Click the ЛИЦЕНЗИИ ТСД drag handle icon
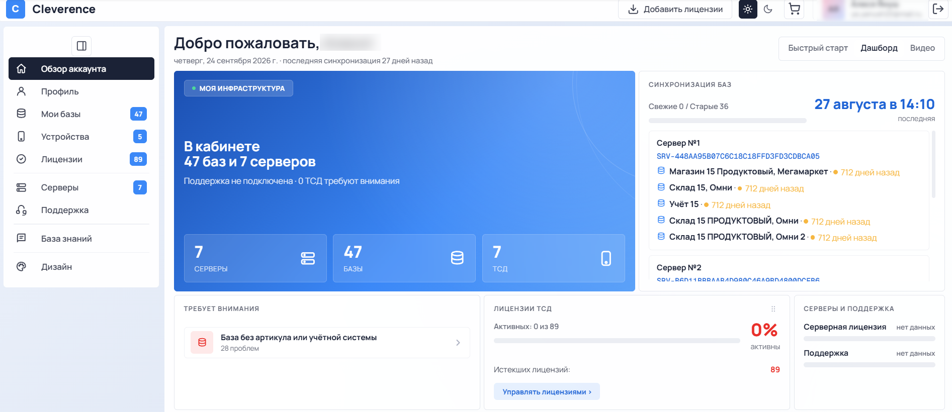Screen dimensions: 952x412 point(773,309)
